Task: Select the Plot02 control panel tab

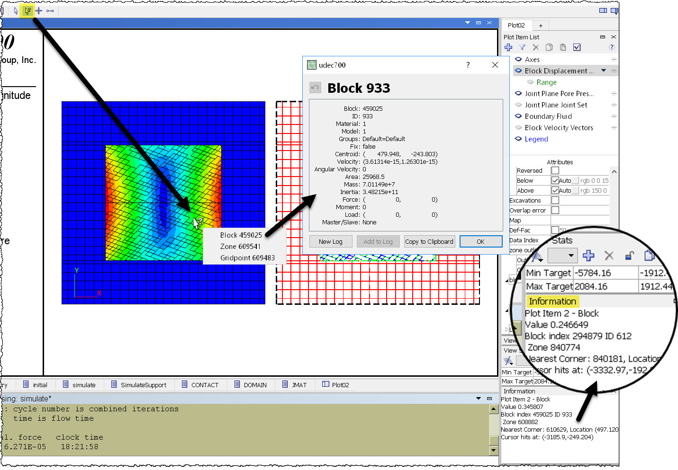Action: 516,26
